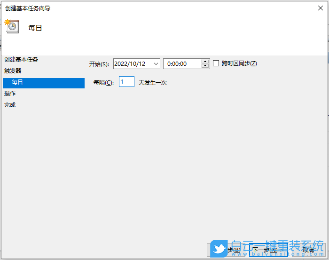Viewport: 329px width, 260px height.
Task: Click the 上一步 back button
Action: tap(227, 250)
